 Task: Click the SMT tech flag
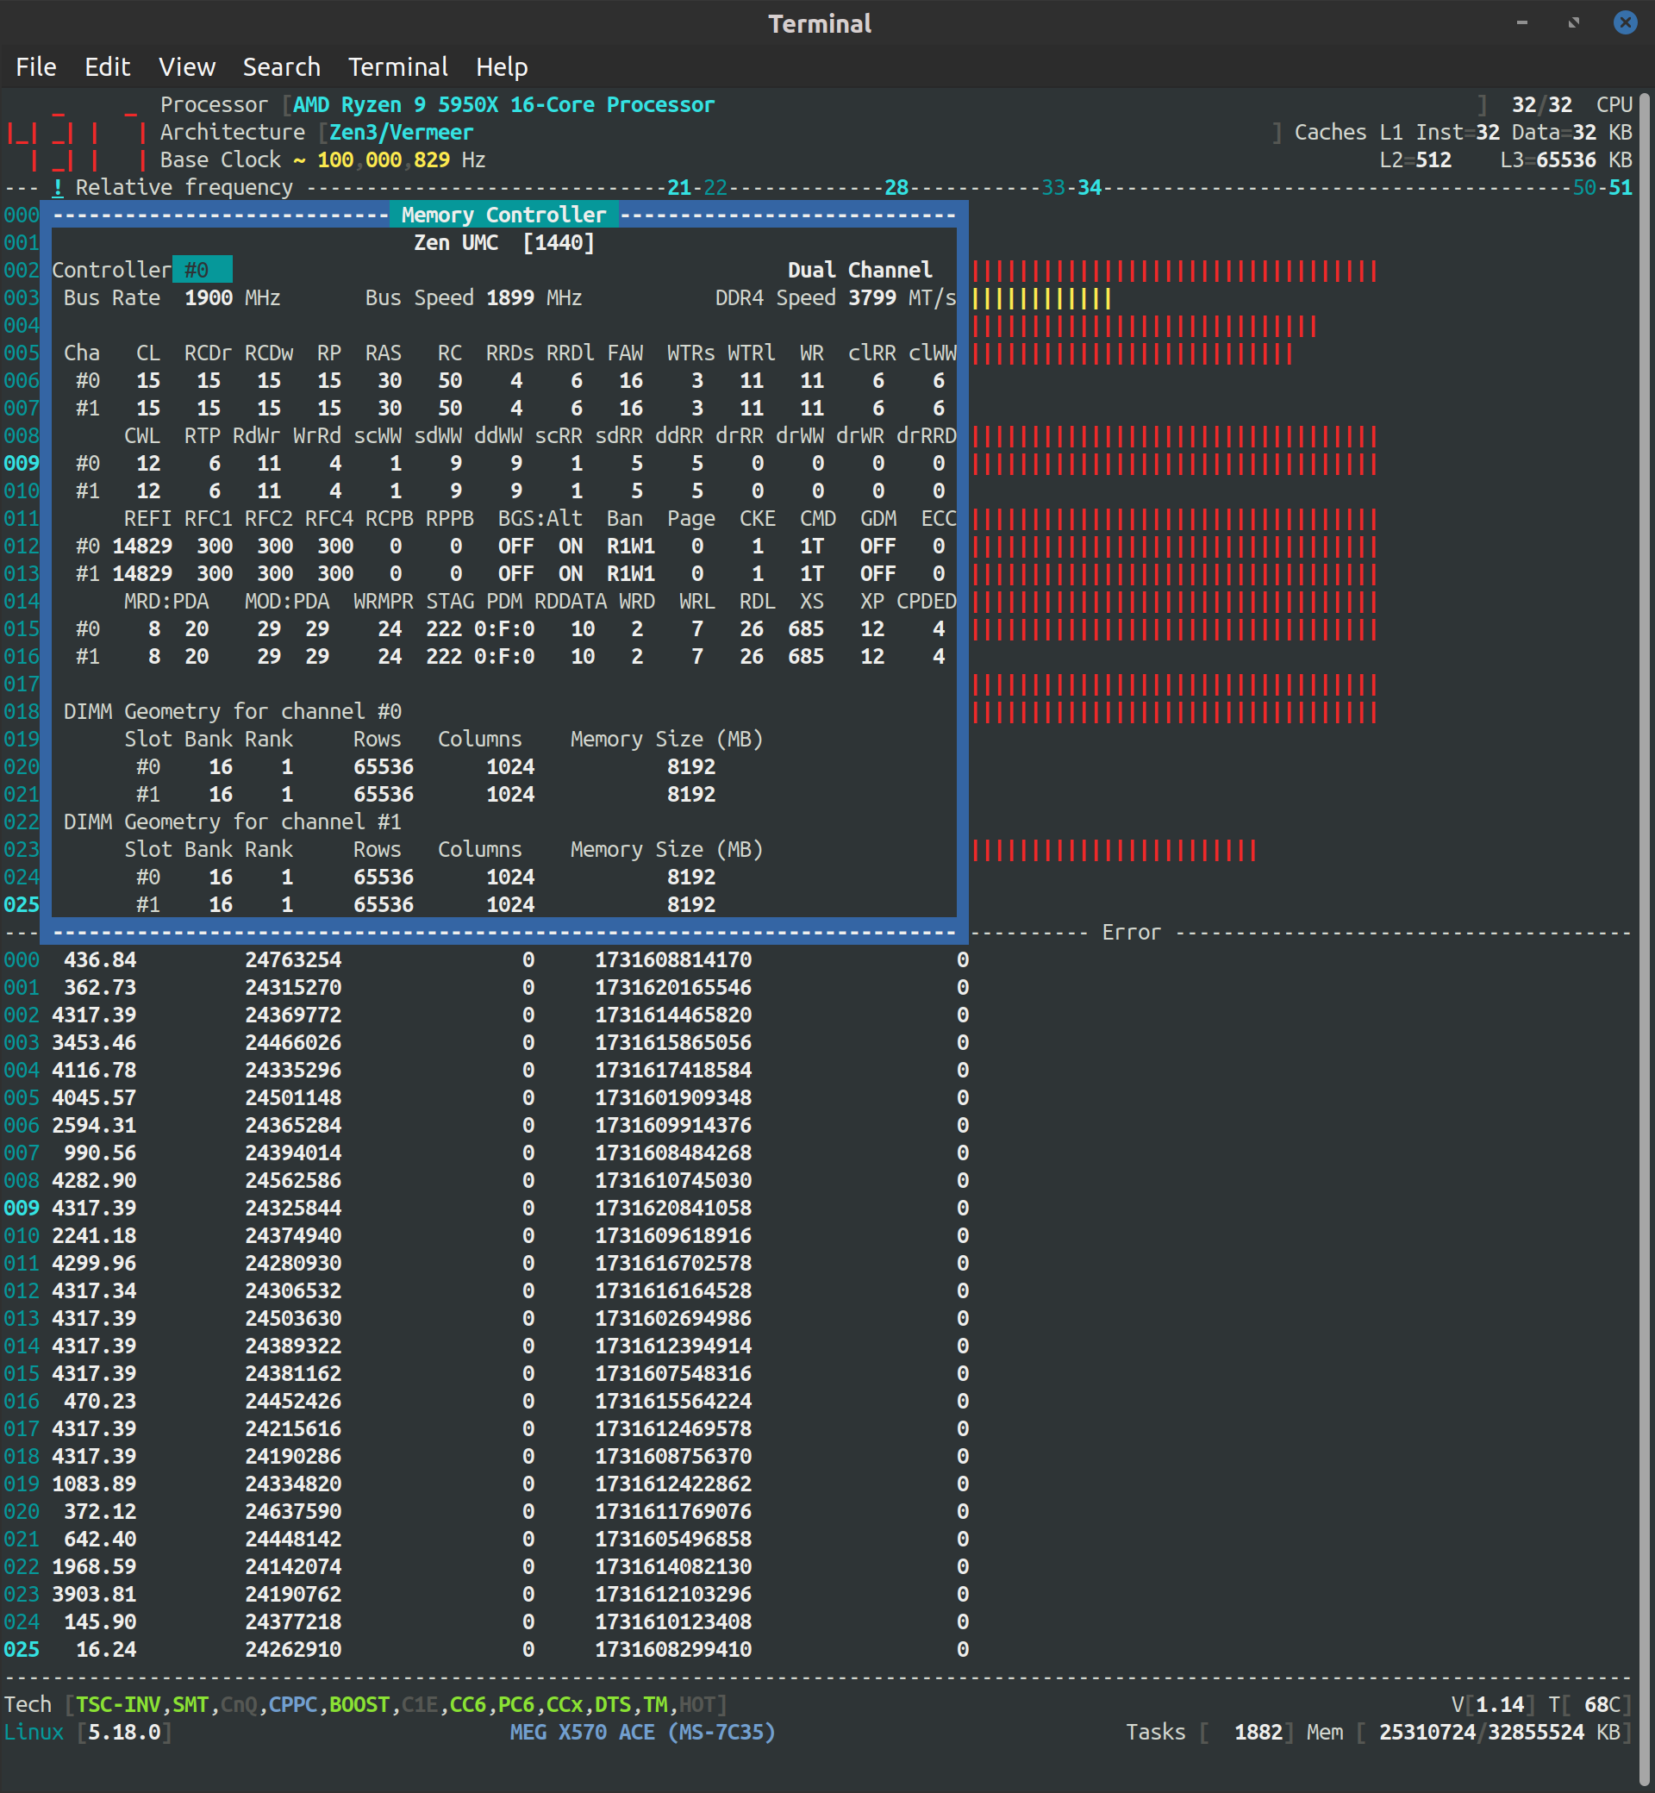coord(190,1705)
